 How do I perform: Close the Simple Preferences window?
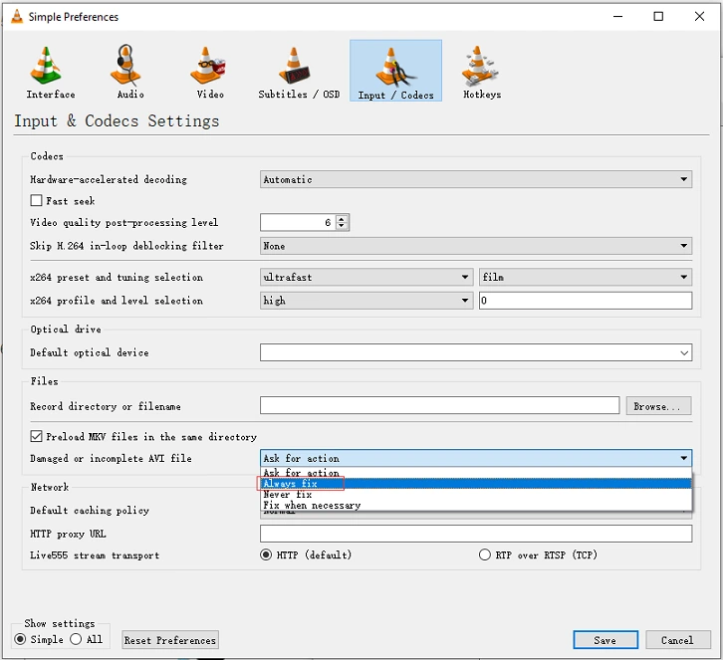tap(699, 17)
